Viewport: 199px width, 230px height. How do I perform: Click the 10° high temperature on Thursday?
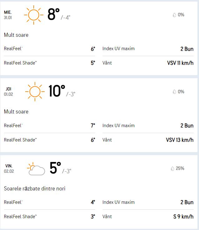56,91
